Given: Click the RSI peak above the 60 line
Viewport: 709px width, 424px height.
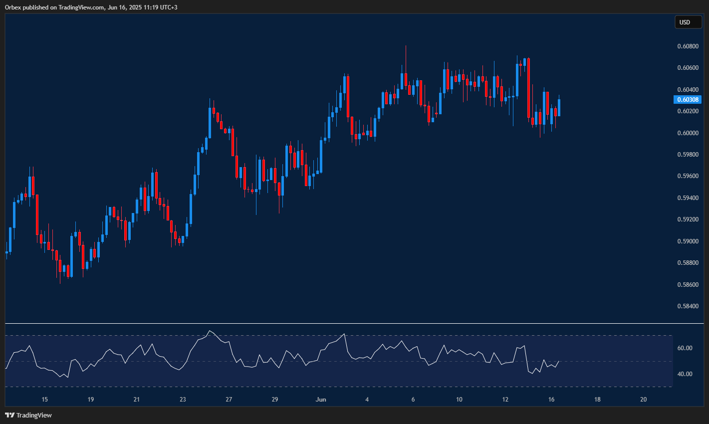Looking at the screenshot, I should tap(210, 331).
